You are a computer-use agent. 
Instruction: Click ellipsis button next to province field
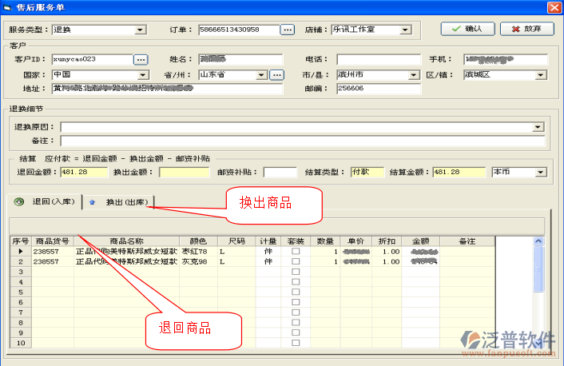click(276, 75)
